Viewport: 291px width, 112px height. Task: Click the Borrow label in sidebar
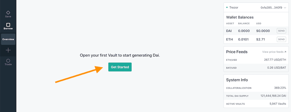[x=8, y=29]
